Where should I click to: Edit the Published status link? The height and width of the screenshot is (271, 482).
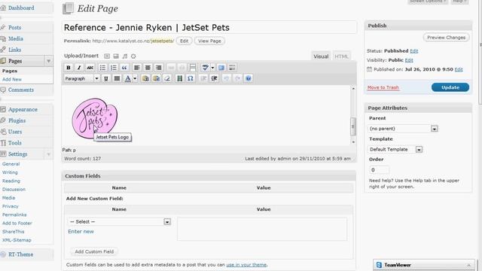(413, 51)
